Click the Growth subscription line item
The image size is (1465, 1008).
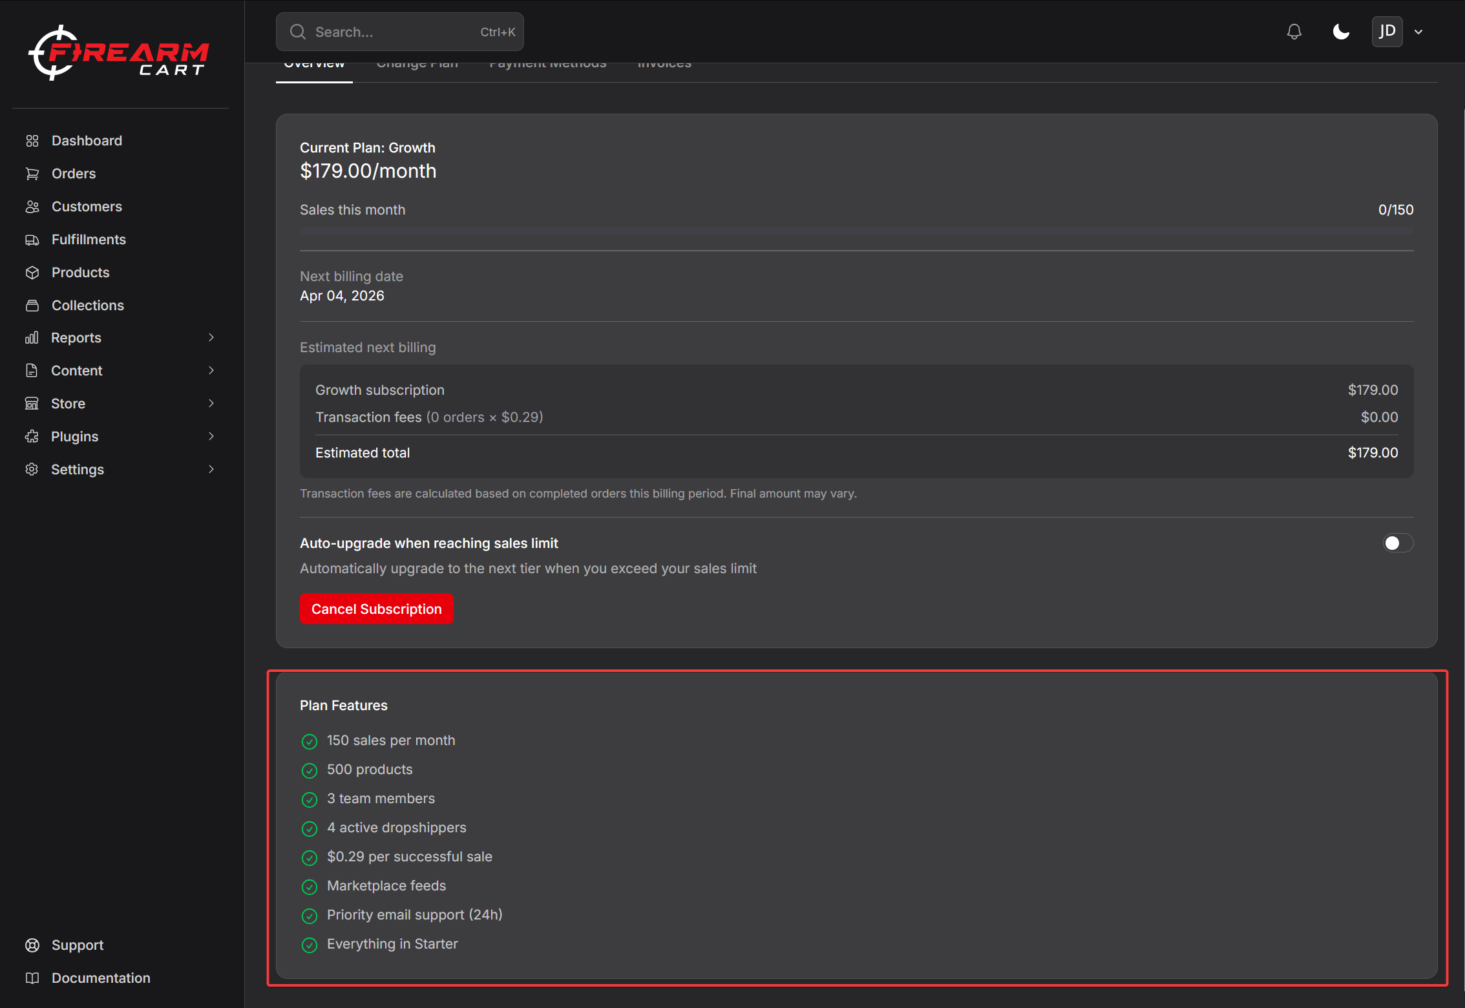coord(857,390)
